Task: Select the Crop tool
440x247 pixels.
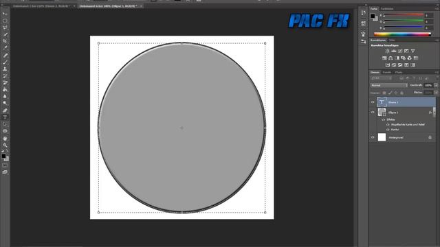Action: point(5,41)
